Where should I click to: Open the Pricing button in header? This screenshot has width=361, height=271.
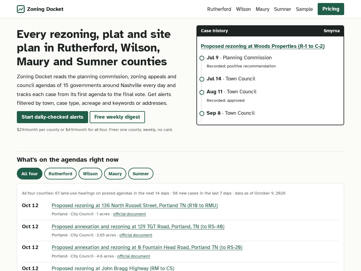point(331,9)
